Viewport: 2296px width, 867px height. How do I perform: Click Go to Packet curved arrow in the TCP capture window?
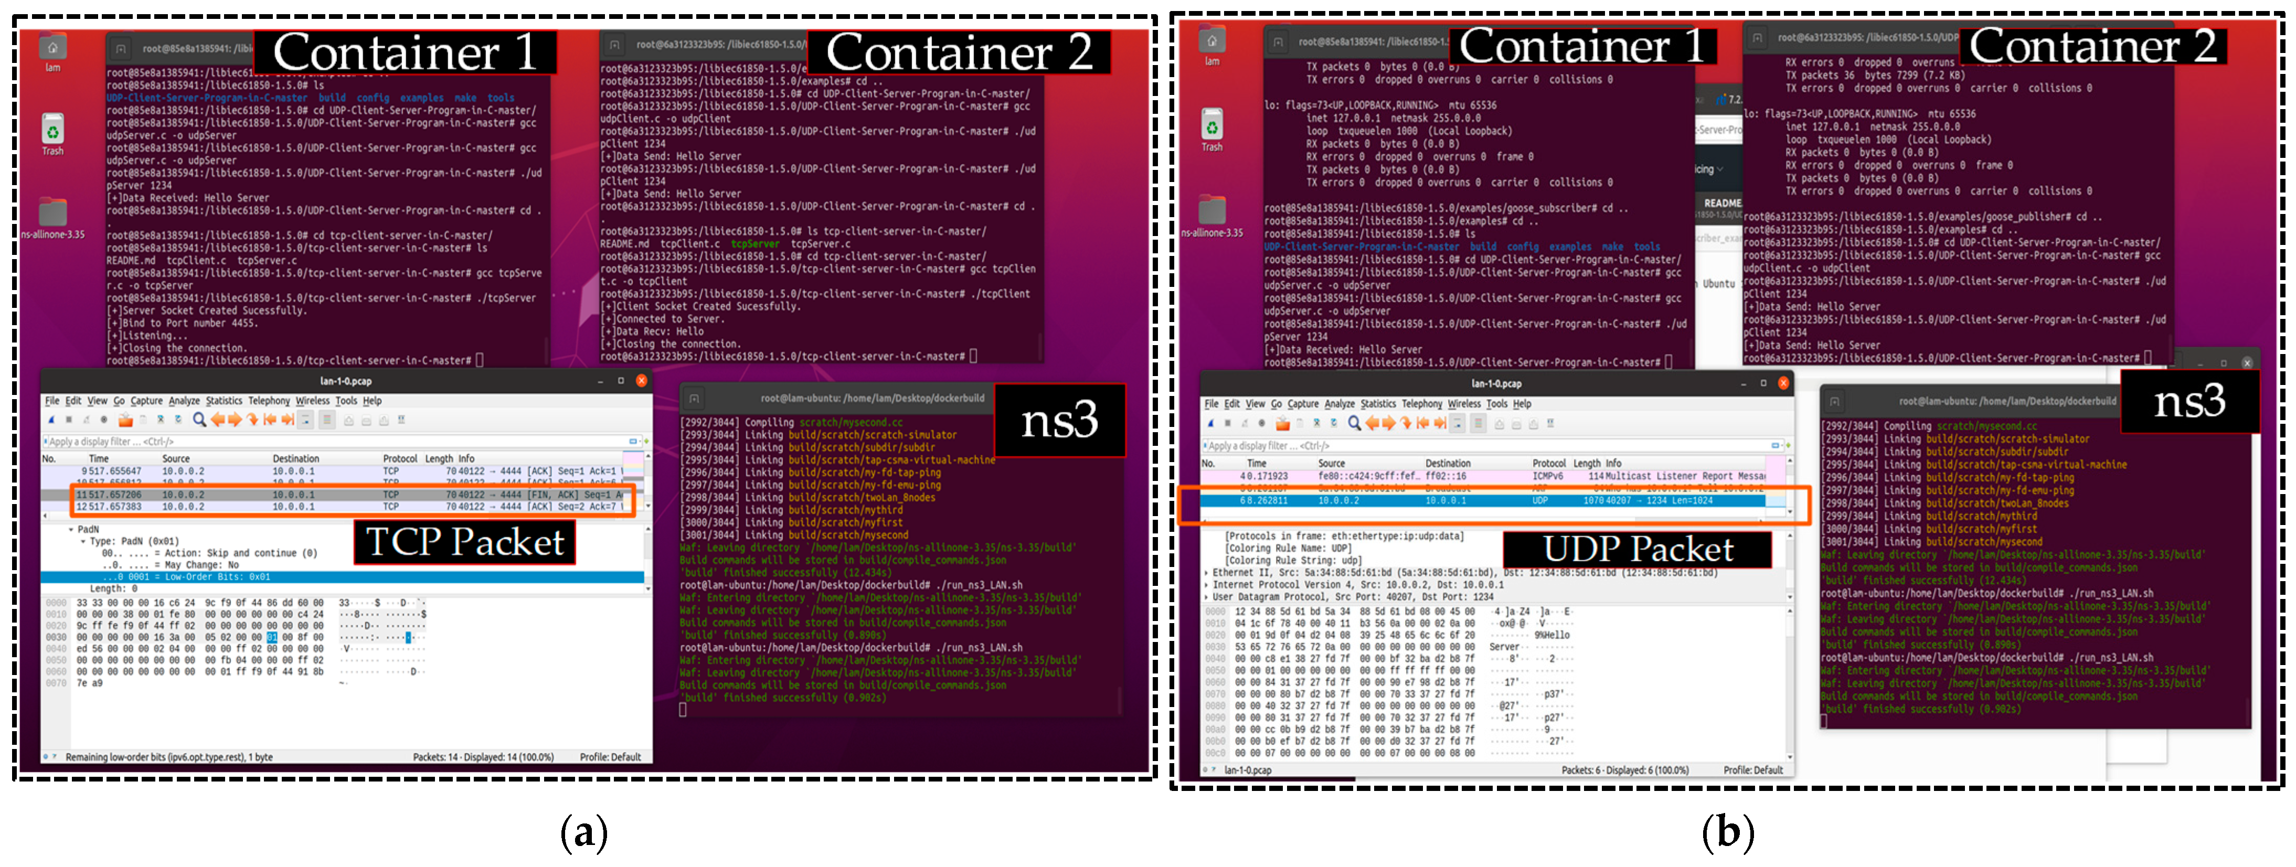[x=252, y=420]
